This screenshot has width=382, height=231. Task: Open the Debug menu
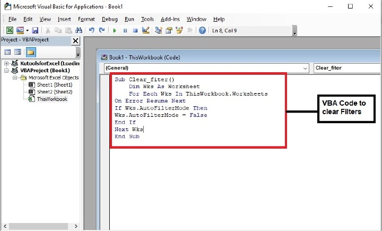[110, 19]
